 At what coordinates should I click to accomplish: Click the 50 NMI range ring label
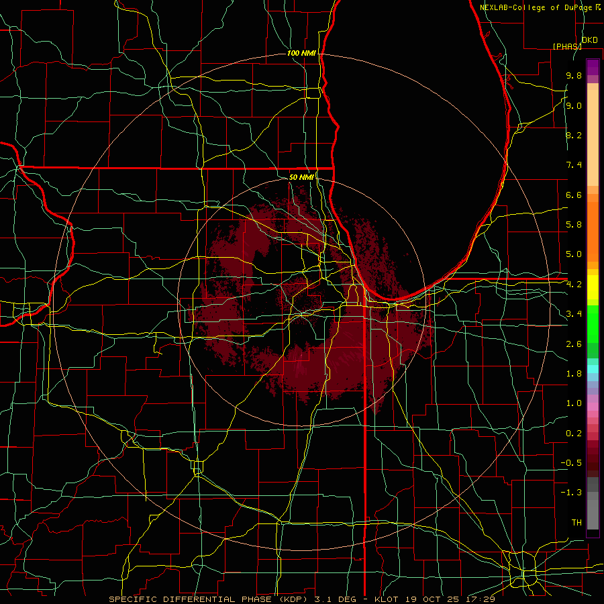[x=301, y=177]
